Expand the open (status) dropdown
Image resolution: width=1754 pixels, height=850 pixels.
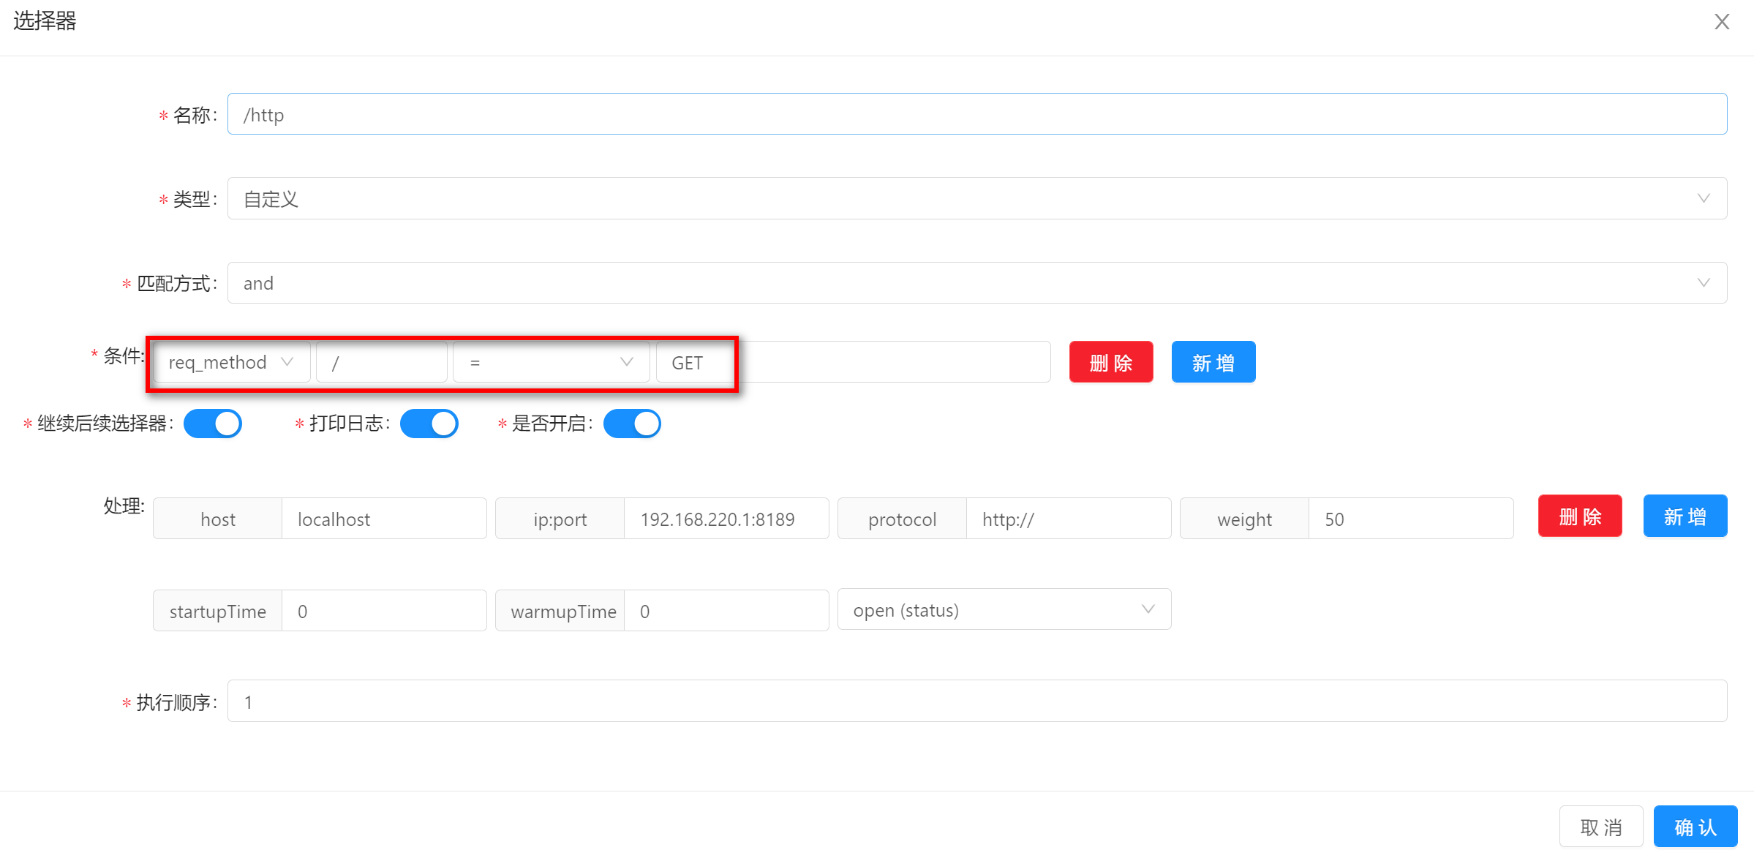tap(1004, 609)
